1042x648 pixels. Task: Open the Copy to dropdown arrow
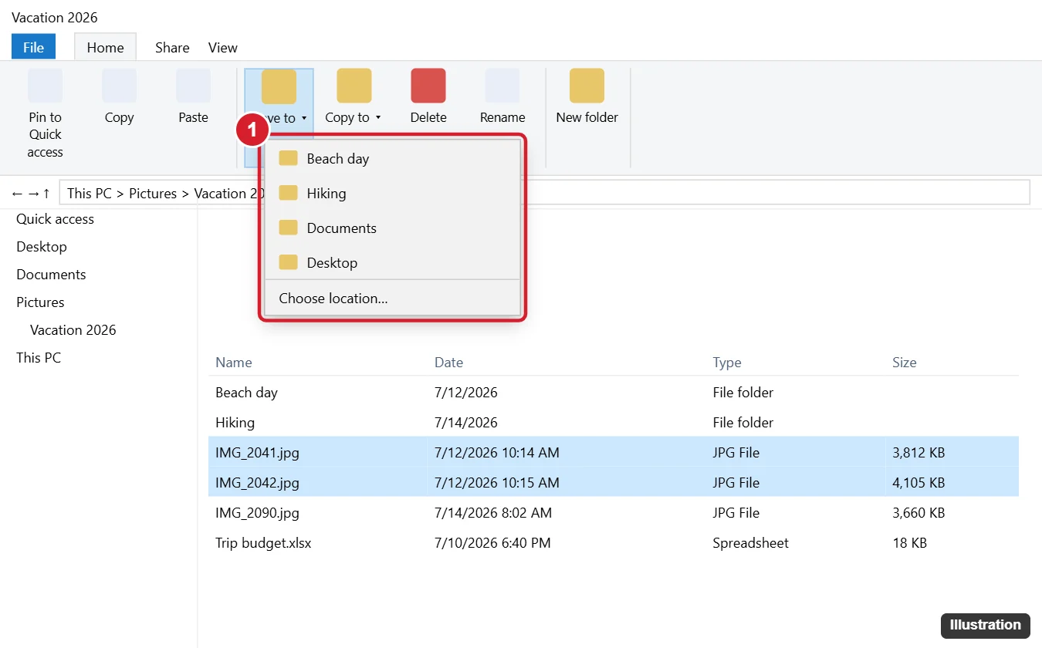click(378, 118)
